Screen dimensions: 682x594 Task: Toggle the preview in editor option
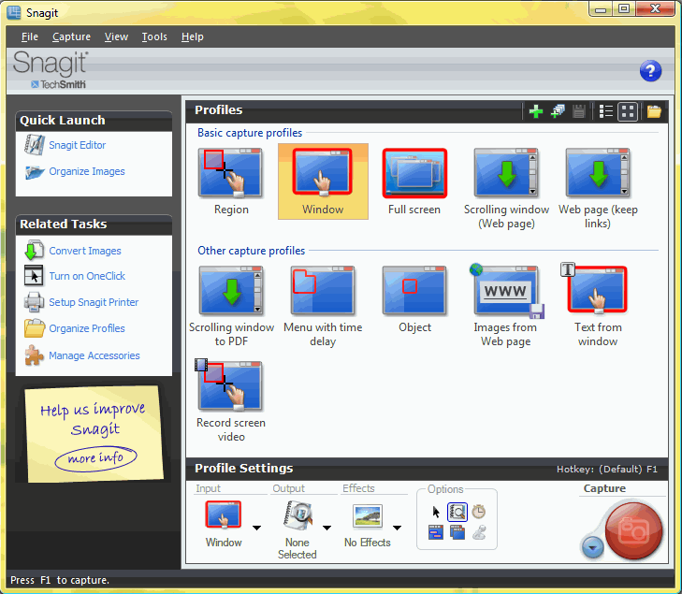click(x=457, y=512)
